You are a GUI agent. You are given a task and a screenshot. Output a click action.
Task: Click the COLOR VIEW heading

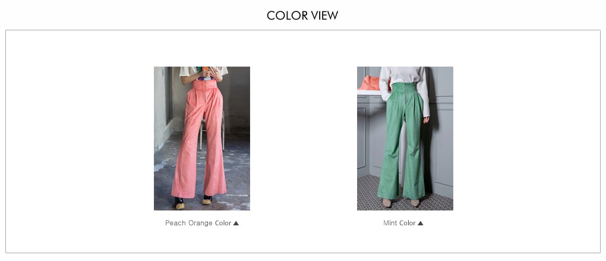tap(302, 15)
